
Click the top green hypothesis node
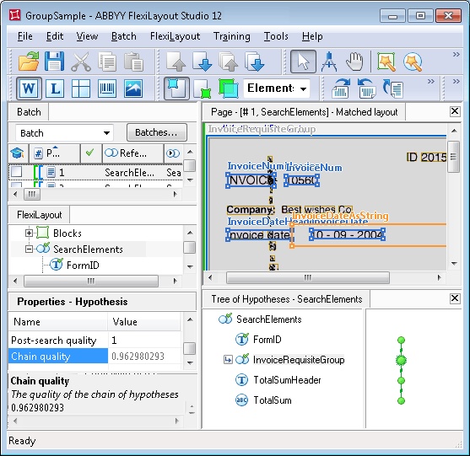[401, 341]
